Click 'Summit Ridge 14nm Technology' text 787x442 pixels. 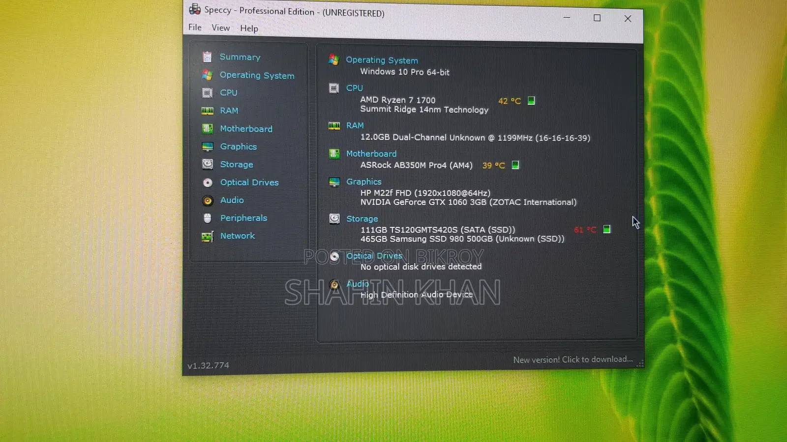(x=424, y=110)
